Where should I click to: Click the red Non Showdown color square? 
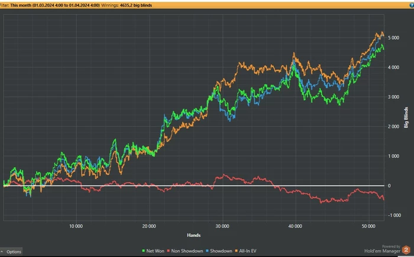click(x=168, y=251)
